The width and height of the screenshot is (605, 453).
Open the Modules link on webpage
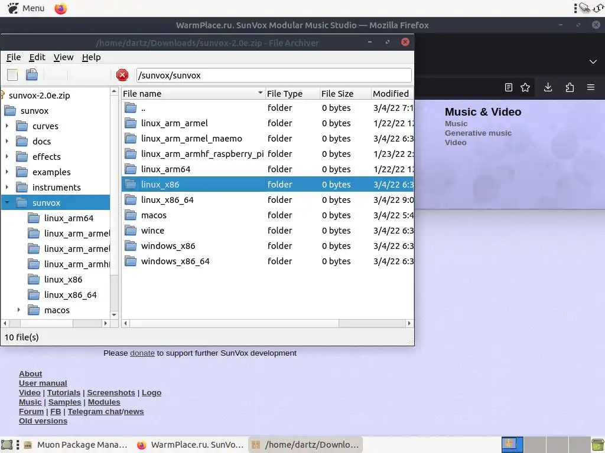104,402
